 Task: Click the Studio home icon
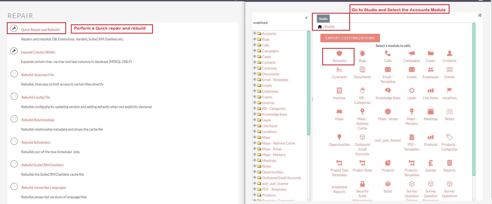pyautogui.click(x=320, y=27)
